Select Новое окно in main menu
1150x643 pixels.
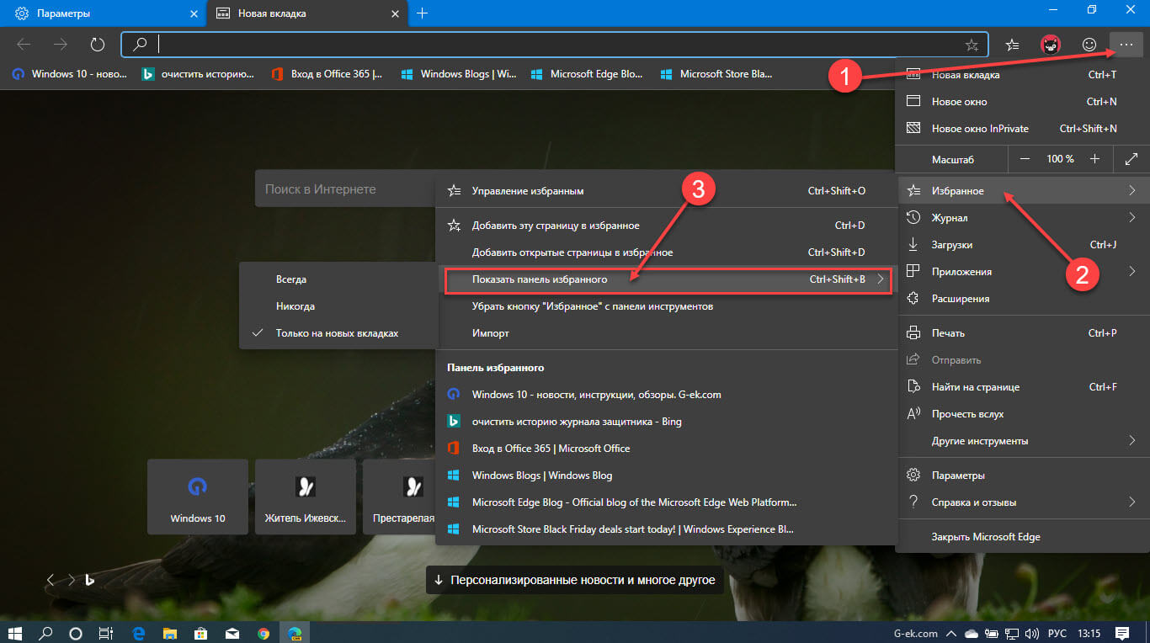point(1021,102)
